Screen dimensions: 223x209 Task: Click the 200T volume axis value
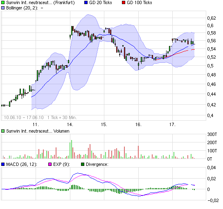coord(212,142)
